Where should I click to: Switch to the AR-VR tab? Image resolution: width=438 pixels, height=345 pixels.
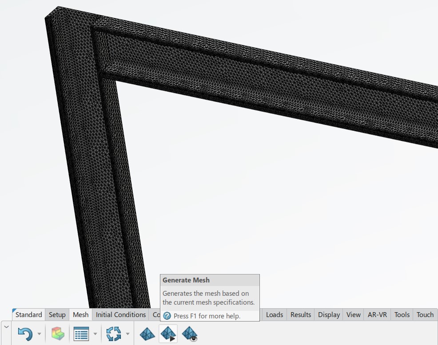click(377, 315)
